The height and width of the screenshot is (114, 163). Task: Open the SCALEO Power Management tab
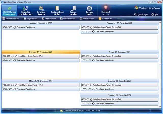9,10
